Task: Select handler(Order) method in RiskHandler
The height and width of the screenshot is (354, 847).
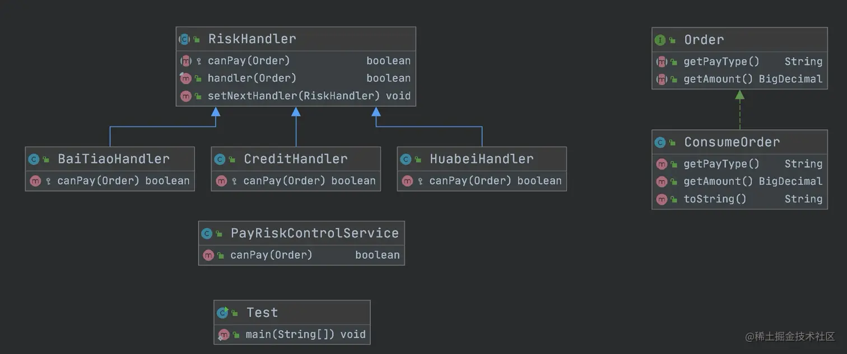Action: coord(296,78)
